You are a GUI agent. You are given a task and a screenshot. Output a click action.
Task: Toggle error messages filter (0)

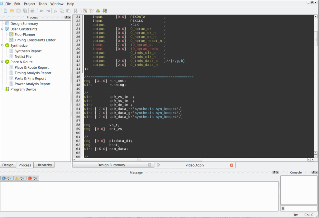point(33,178)
